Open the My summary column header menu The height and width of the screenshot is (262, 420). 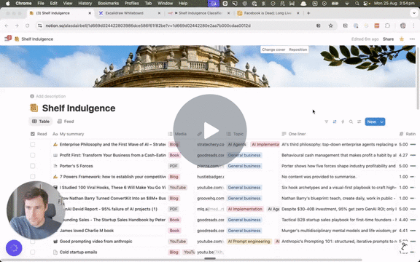tap(69, 134)
